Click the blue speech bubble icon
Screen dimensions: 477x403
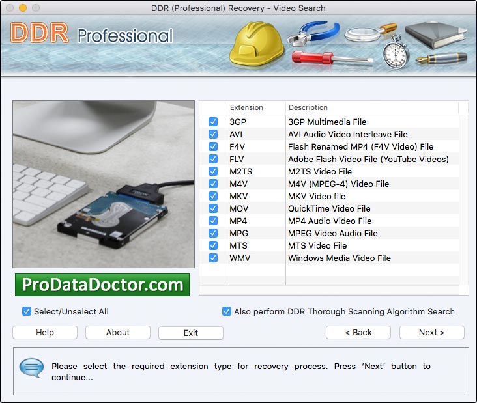[31, 367]
